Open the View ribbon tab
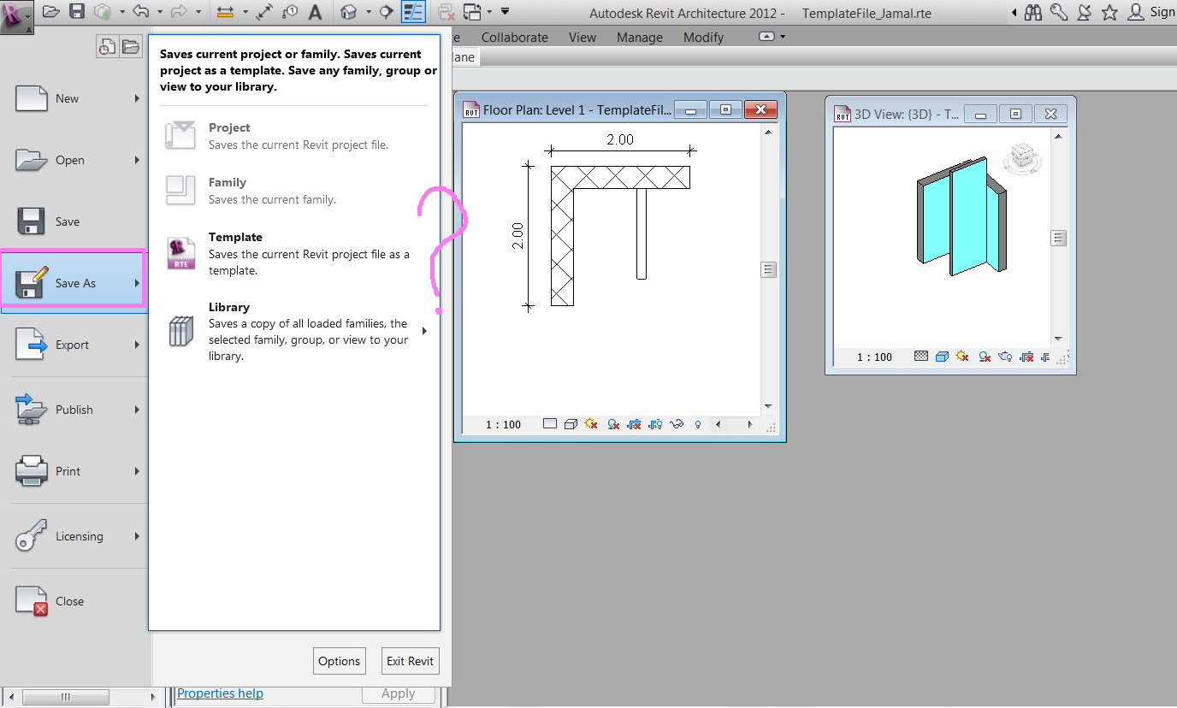This screenshot has height=708, width=1177. [583, 38]
